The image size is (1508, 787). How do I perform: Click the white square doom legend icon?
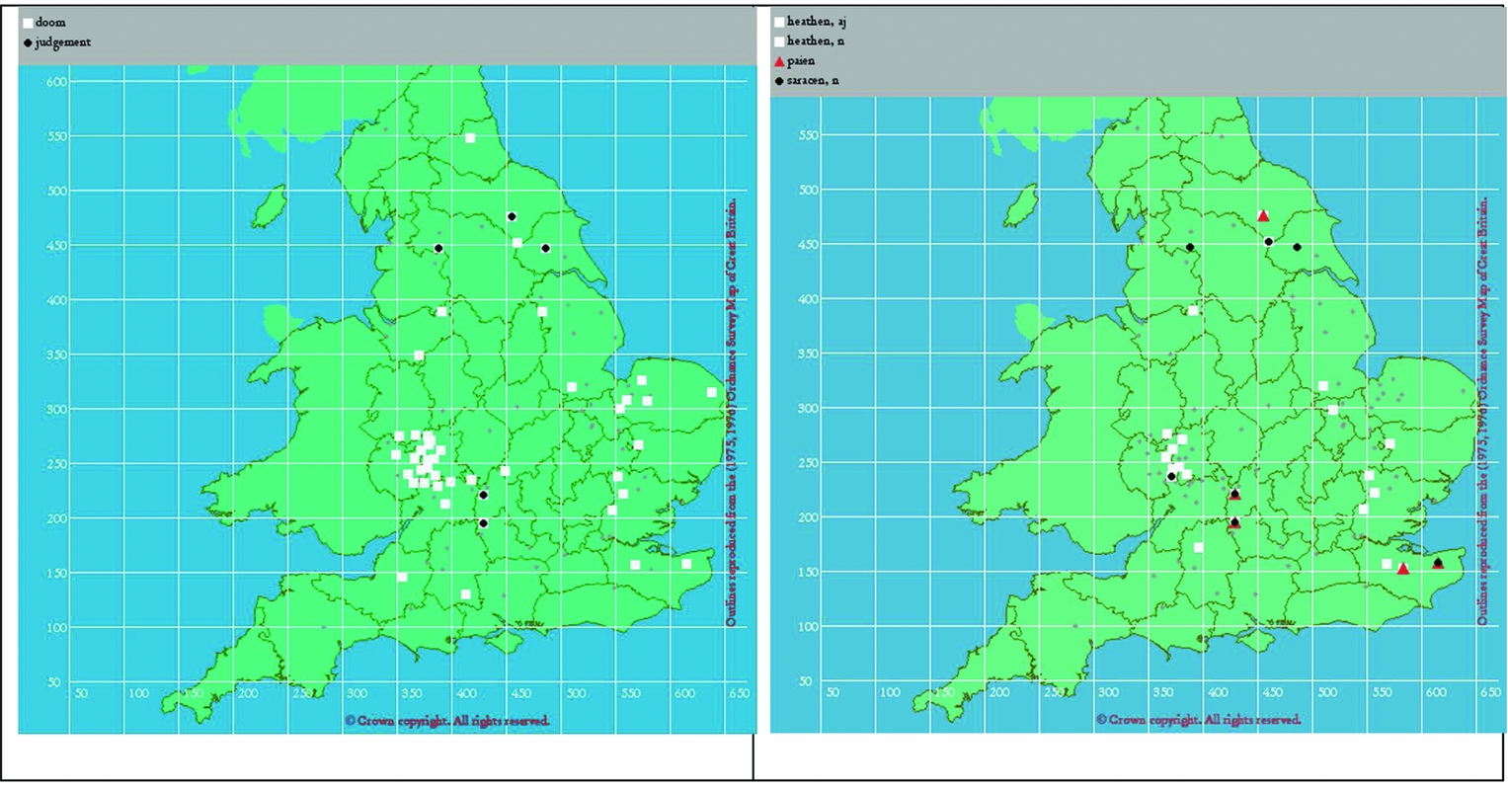pyautogui.click(x=28, y=23)
